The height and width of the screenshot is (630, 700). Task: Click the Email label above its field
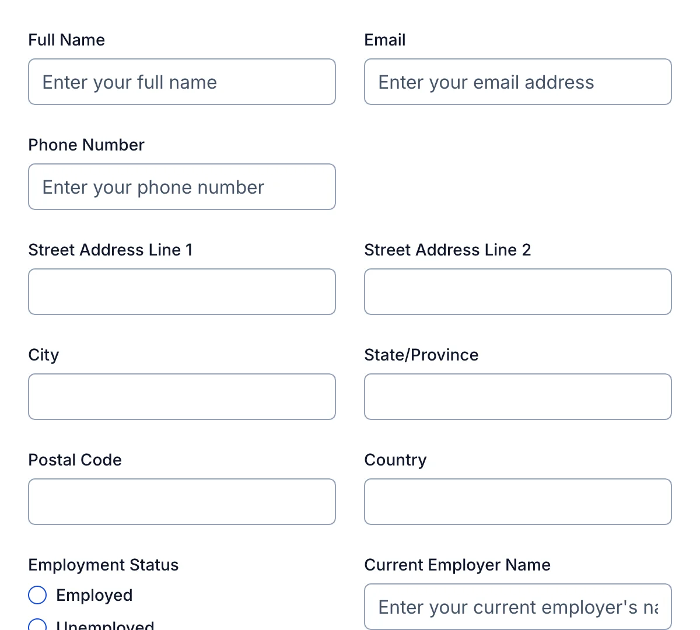(x=385, y=40)
